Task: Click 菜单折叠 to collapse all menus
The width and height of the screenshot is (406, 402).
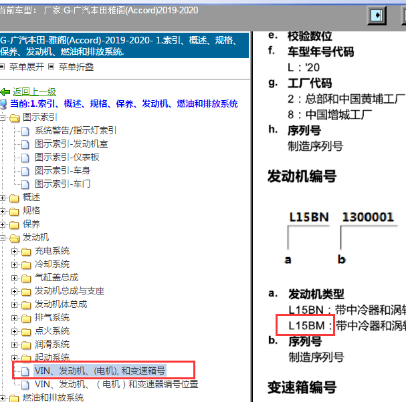Action: [76, 67]
